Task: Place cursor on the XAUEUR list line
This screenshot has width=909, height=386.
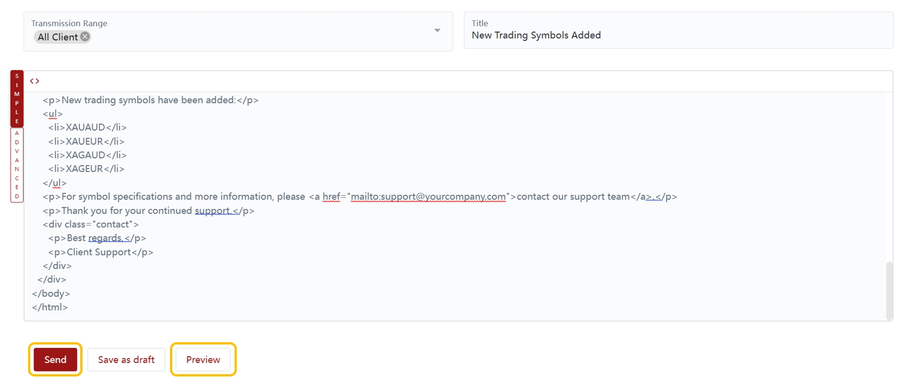Action: click(x=86, y=141)
